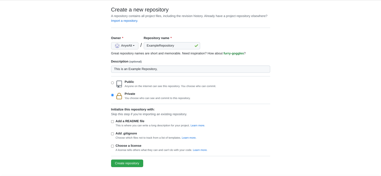381x176 pixels.
Task: Select the Private visibility radio button
Action: pyautogui.click(x=112, y=95)
